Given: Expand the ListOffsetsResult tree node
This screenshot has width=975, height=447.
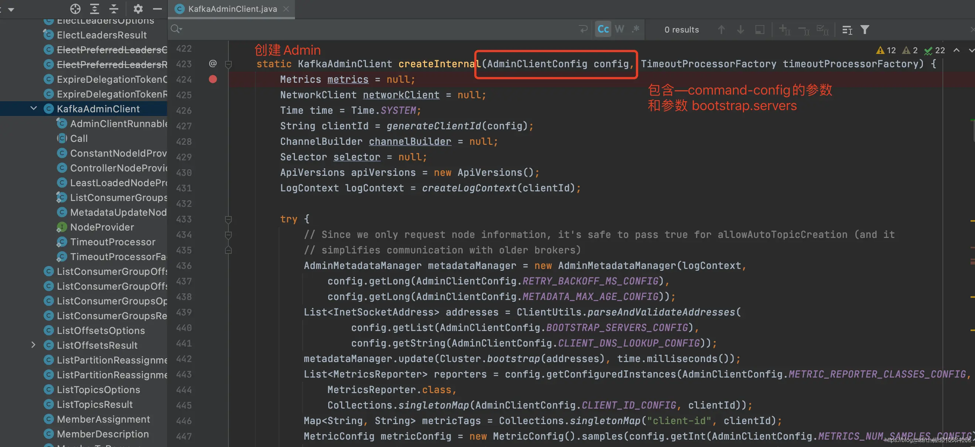Looking at the screenshot, I should [x=33, y=345].
